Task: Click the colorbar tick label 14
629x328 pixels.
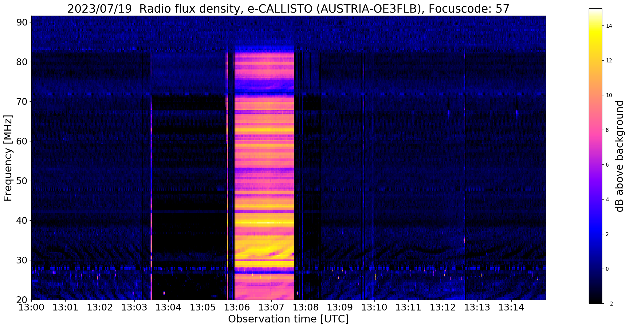Action: coord(608,26)
